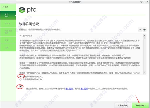Select 我接受软件许可协议(A) radio button
150x108 pixels.
pyautogui.click(x=20, y=76)
